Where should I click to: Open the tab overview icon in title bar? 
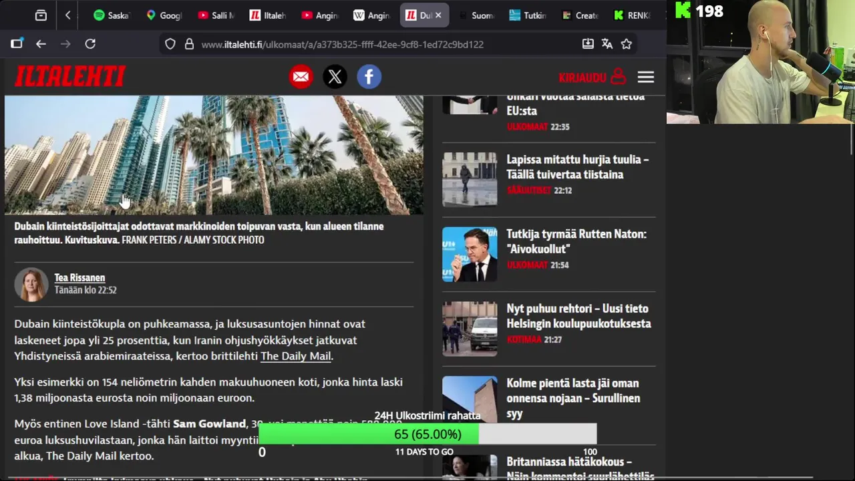point(41,15)
